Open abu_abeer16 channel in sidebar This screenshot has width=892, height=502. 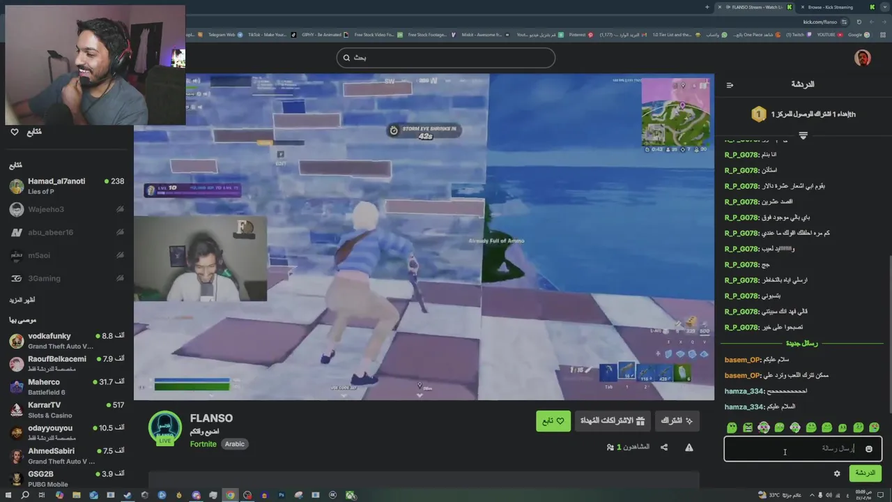66,232
